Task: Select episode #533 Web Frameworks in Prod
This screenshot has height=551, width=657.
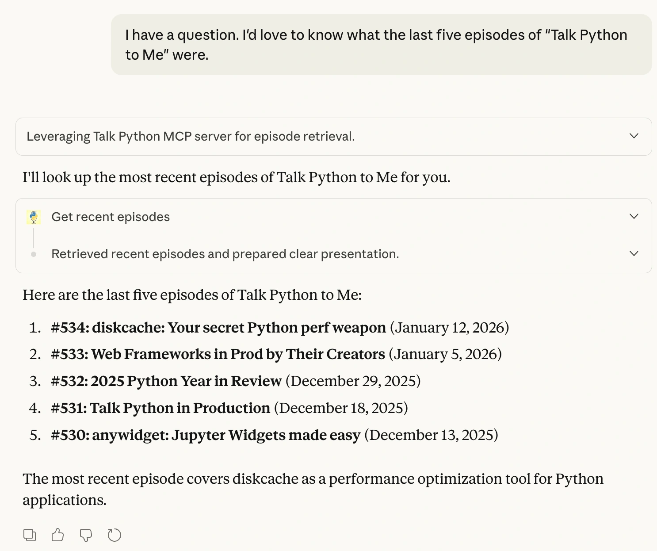Action: 218,354
